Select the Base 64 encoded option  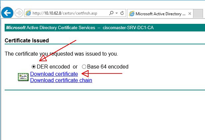click(x=84, y=67)
